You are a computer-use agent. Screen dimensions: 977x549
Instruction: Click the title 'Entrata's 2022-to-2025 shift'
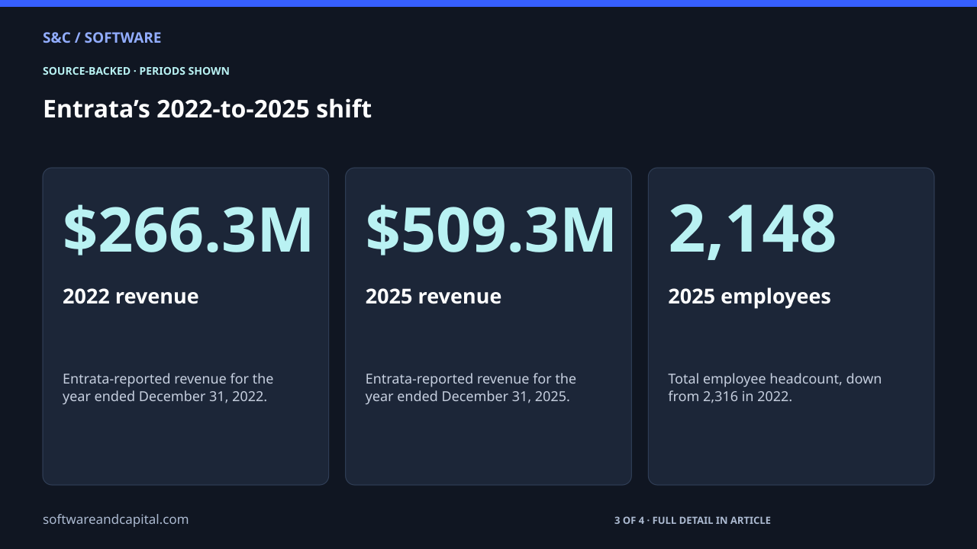207,109
